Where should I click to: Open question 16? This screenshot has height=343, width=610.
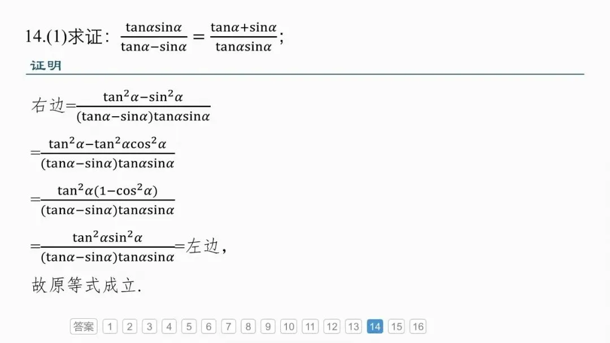coord(418,326)
